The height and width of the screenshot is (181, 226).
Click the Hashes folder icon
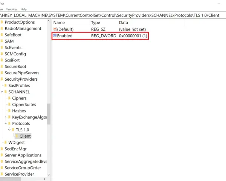click(x=9, y=111)
